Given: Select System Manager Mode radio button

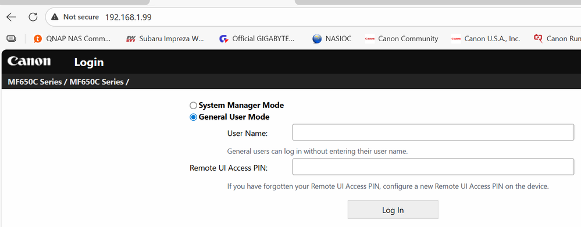Looking at the screenshot, I should (x=193, y=105).
